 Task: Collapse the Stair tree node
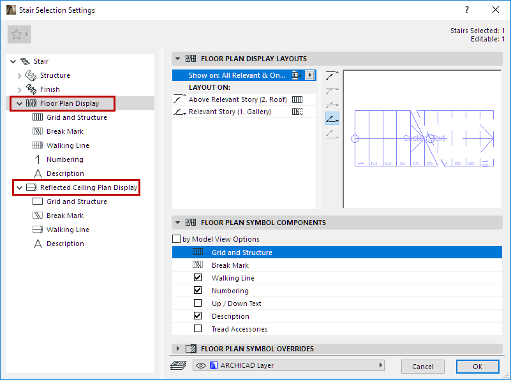click(13, 61)
